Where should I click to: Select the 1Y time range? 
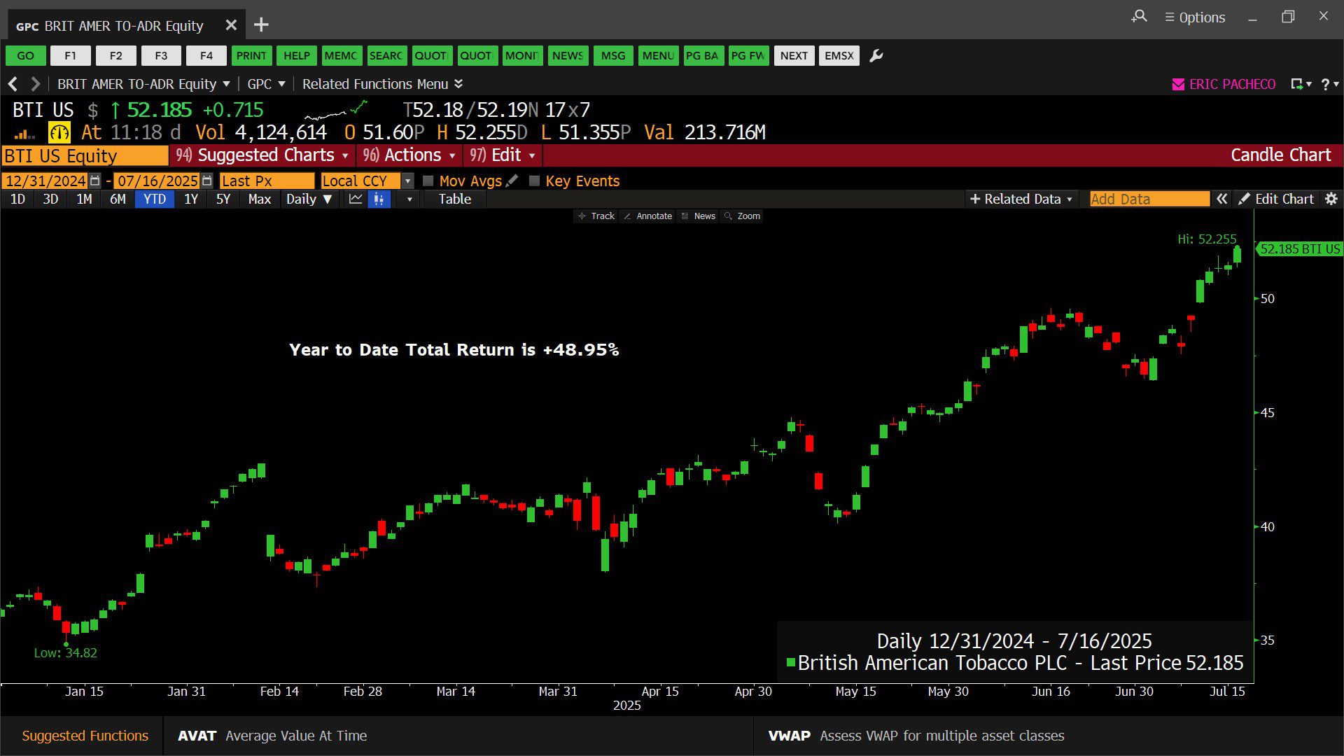coord(191,199)
